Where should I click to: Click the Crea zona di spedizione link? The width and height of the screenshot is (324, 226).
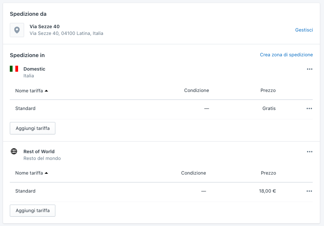pos(286,55)
